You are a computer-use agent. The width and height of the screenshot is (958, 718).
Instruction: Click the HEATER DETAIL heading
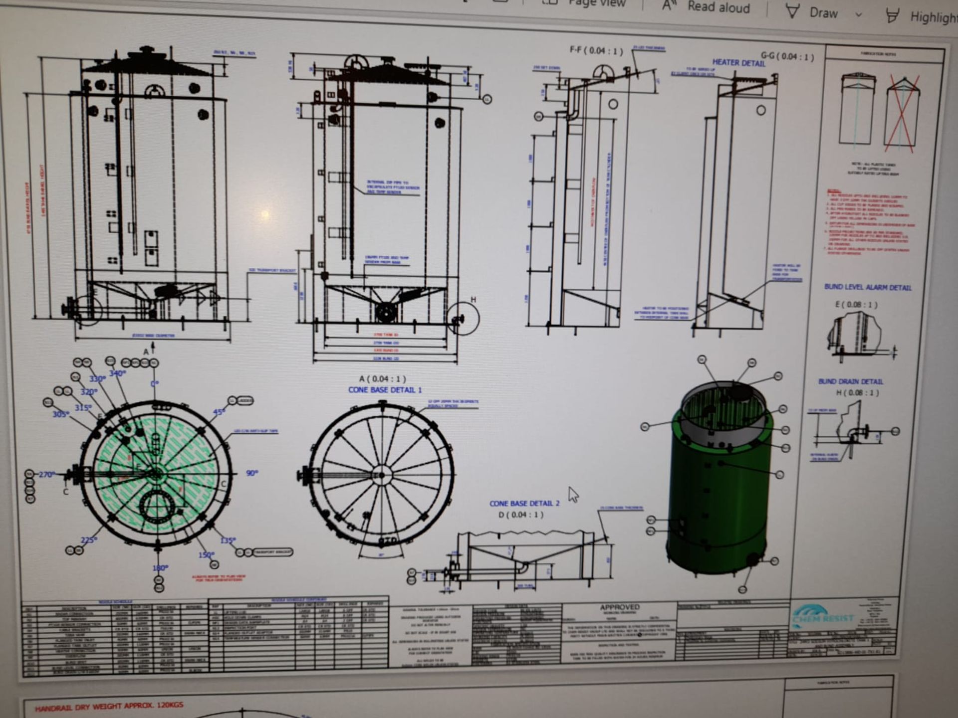tap(738, 63)
